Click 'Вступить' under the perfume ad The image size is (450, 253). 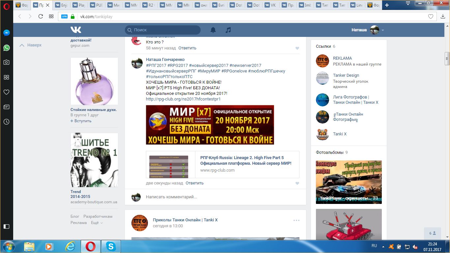[81, 121]
